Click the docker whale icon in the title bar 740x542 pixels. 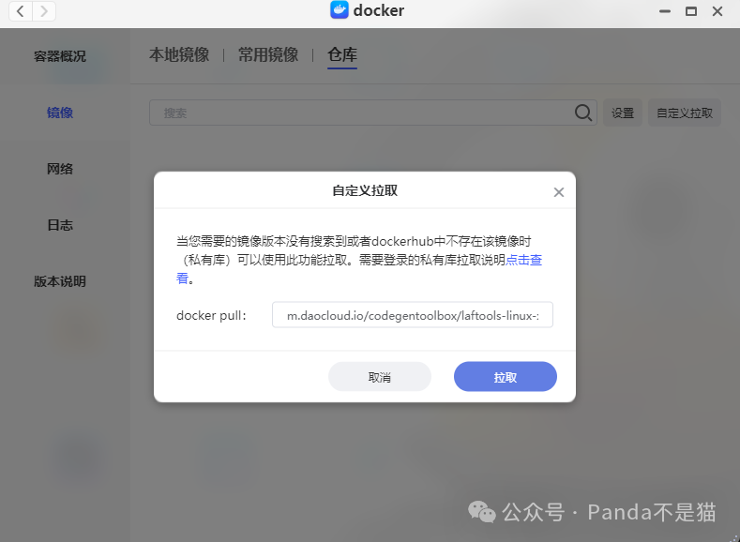(x=340, y=10)
